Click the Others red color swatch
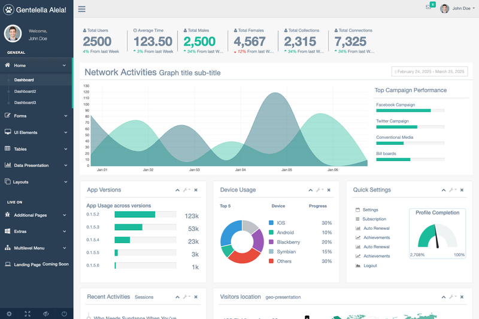Viewport: 479px width, 319px height. click(x=271, y=261)
